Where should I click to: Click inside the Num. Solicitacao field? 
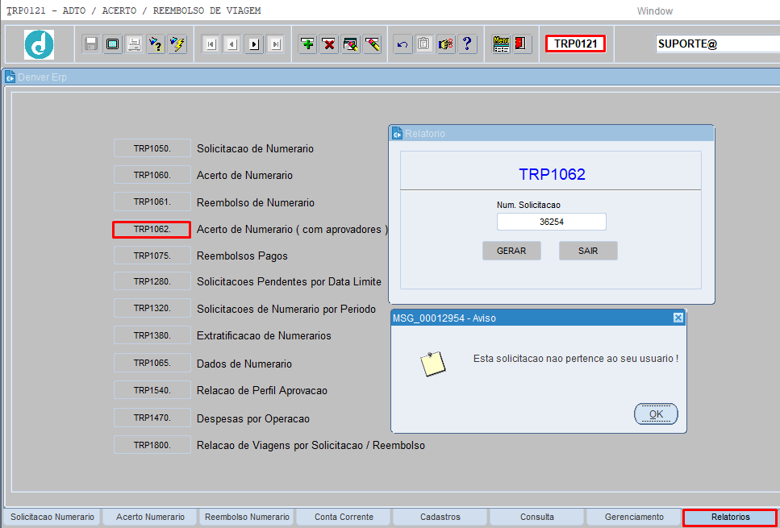[551, 221]
